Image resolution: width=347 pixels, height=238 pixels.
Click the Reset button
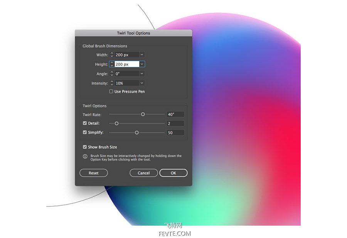pyautogui.click(x=94, y=173)
